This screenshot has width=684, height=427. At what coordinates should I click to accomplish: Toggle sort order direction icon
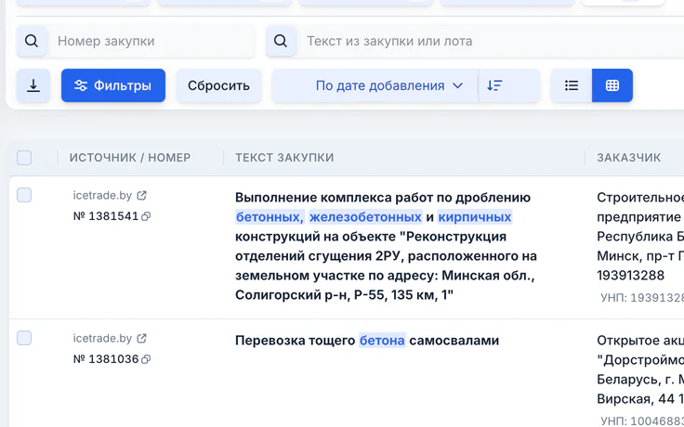pos(494,85)
